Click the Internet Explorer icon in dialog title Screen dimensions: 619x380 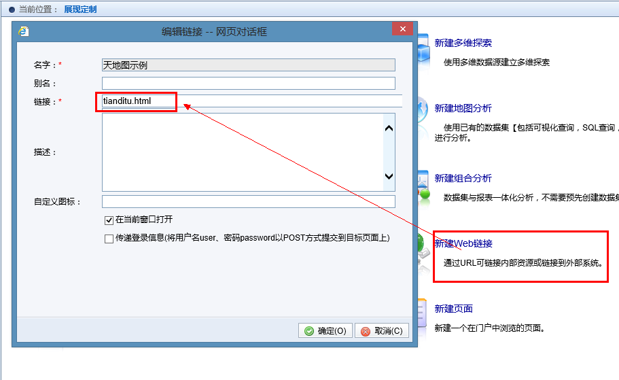(x=24, y=31)
